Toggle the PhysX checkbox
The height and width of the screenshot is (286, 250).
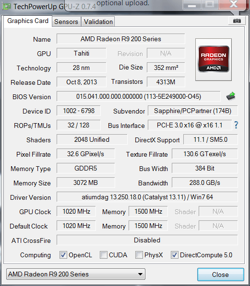pos(139,255)
